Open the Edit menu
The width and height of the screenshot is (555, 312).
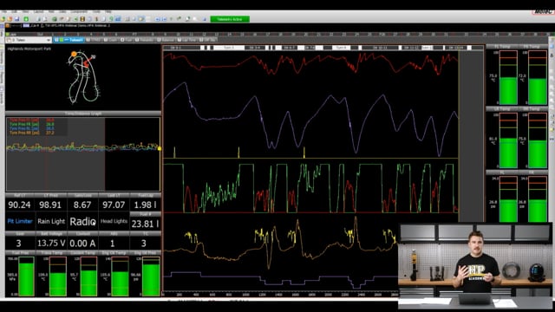point(14,11)
